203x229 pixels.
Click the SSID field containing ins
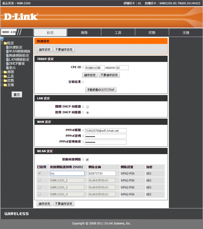point(67,173)
